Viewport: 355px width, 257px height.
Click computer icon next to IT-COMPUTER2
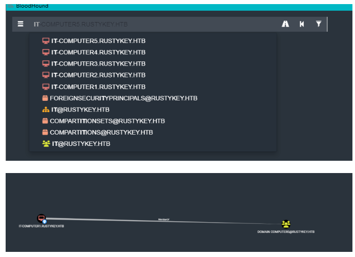pos(46,75)
